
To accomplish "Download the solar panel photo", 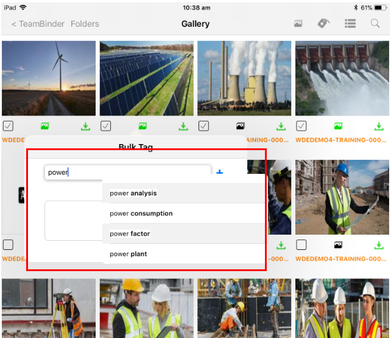I will [183, 126].
